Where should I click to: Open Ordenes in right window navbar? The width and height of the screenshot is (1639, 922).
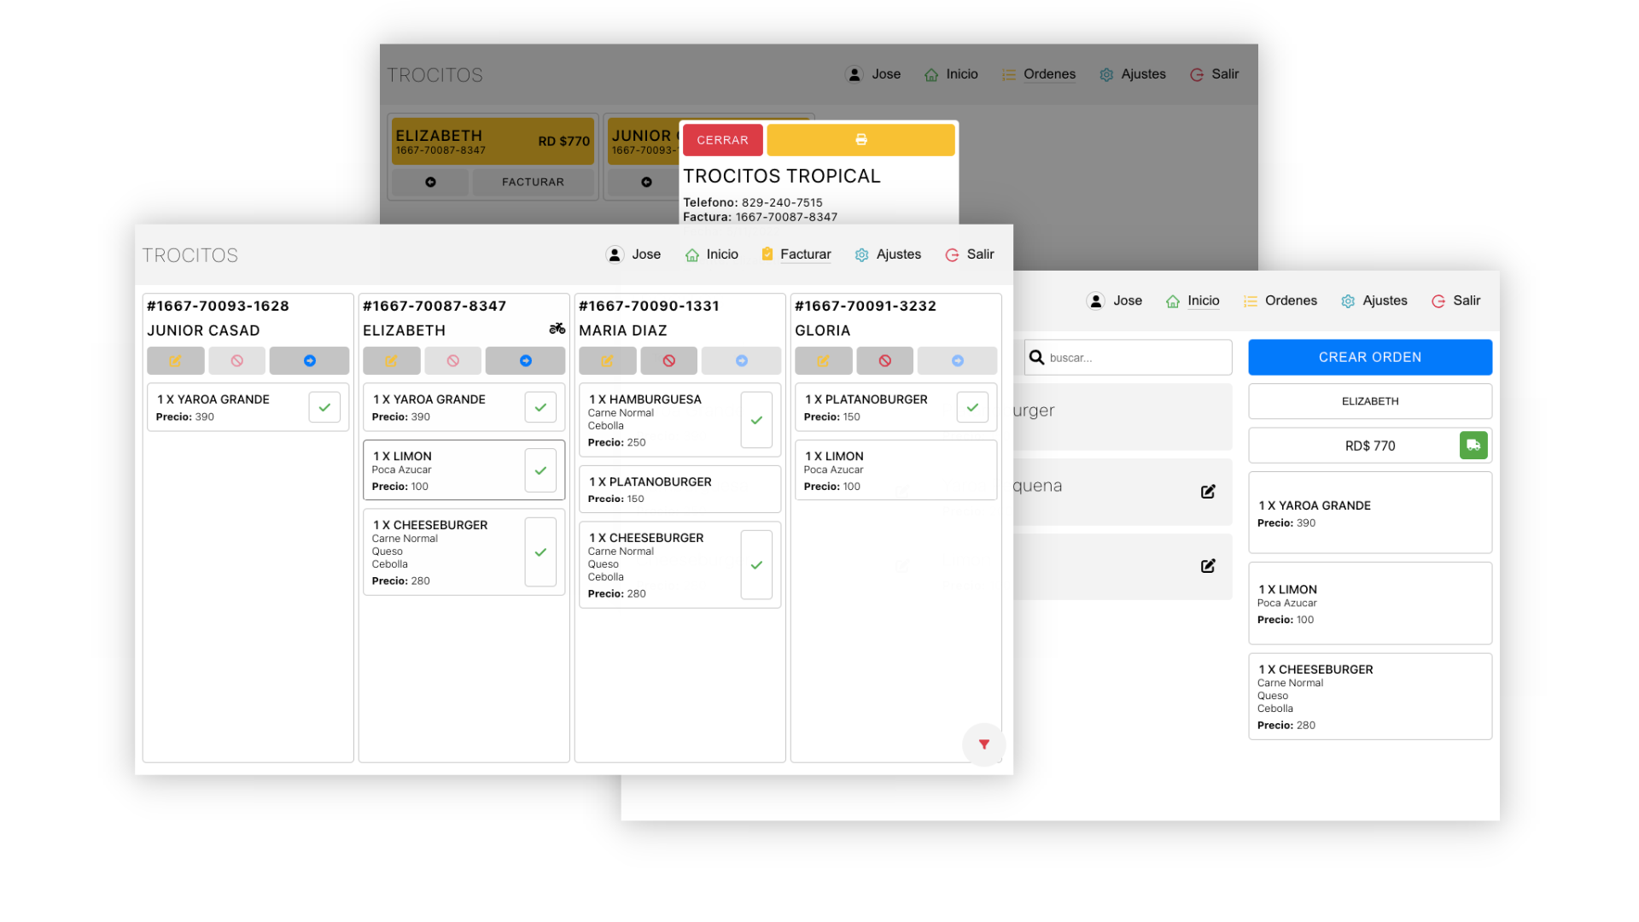(x=1280, y=301)
